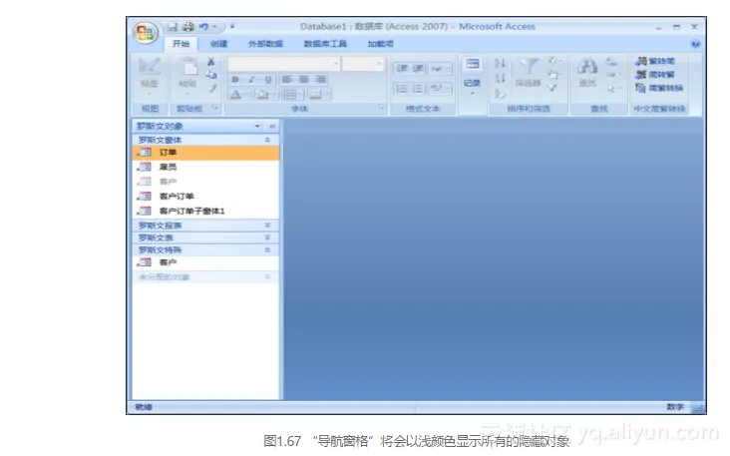Open the text direction dropdown
The height and width of the screenshot is (456, 730).
[440, 69]
